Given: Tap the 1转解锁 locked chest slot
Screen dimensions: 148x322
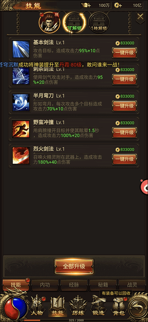Looking at the screenshot, I should (x=99, y=22).
